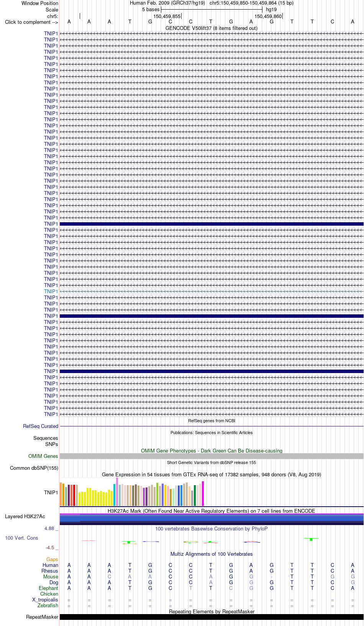Image resolution: width=364 pixels, height=626 pixels.
Task: Select the Chicken alignment row label
Action: 49,594
